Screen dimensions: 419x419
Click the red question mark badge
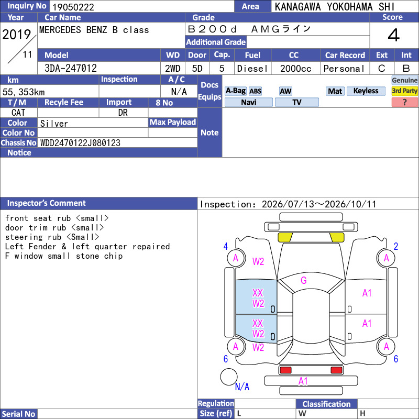tap(404, 102)
